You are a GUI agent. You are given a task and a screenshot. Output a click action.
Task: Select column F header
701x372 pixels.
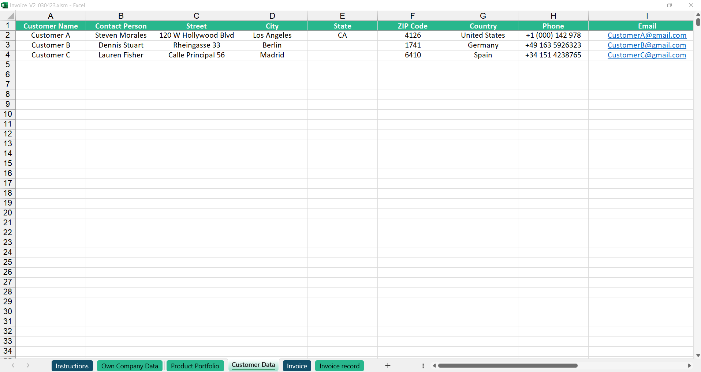[413, 16]
